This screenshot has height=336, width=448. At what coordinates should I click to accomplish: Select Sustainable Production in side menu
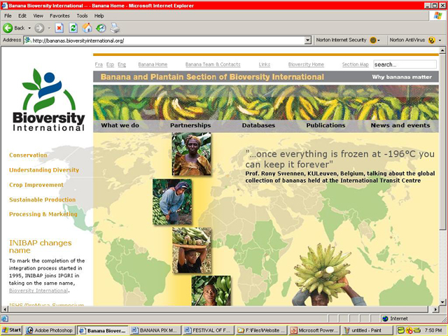click(x=42, y=199)
